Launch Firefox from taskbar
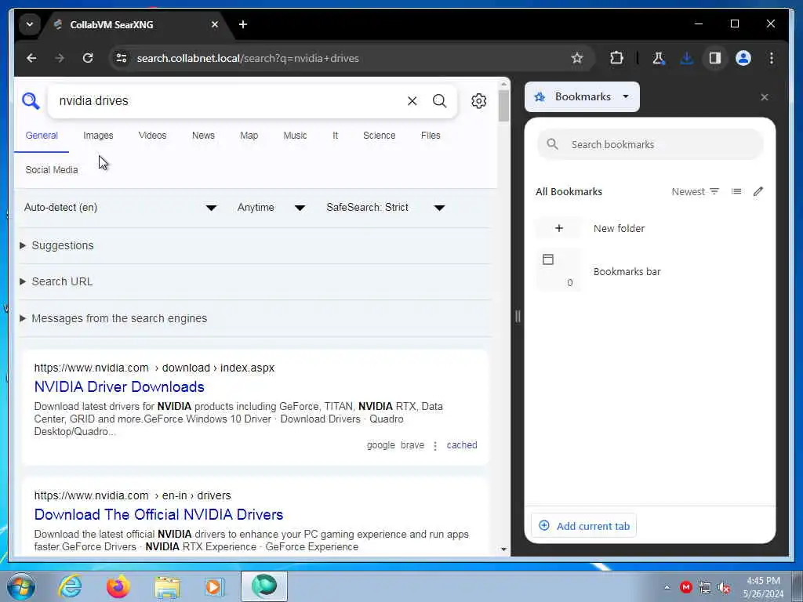Screen dimensions: 803x602 click(x=118, y=586)
